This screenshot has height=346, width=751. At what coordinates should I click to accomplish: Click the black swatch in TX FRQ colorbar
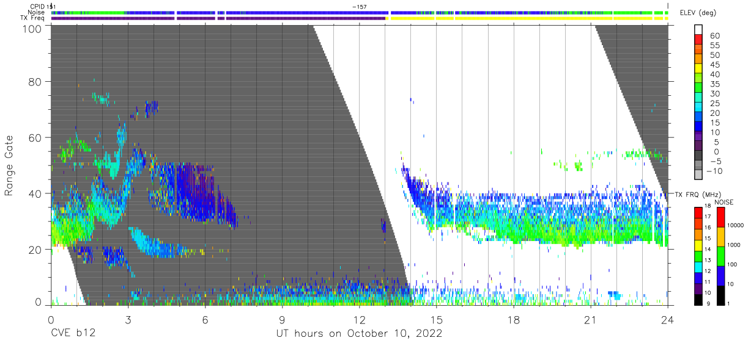pos(698,299)
